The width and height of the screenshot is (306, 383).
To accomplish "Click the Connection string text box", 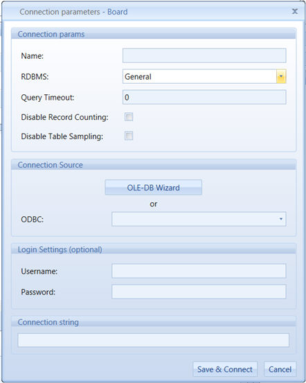I will pyautogui.click(x=154, y=340).
